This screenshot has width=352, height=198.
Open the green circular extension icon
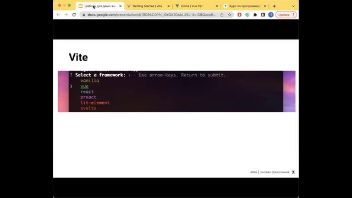[247, 15]
